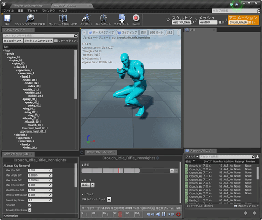Collapse the pelvis bone in skeleton tree
This screenshot has width=262, height=220.
pyautogui.click(x=6, y=54)
